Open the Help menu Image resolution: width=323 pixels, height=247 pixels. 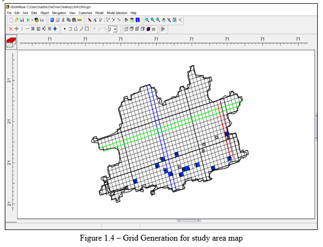(x=133, y=13)
